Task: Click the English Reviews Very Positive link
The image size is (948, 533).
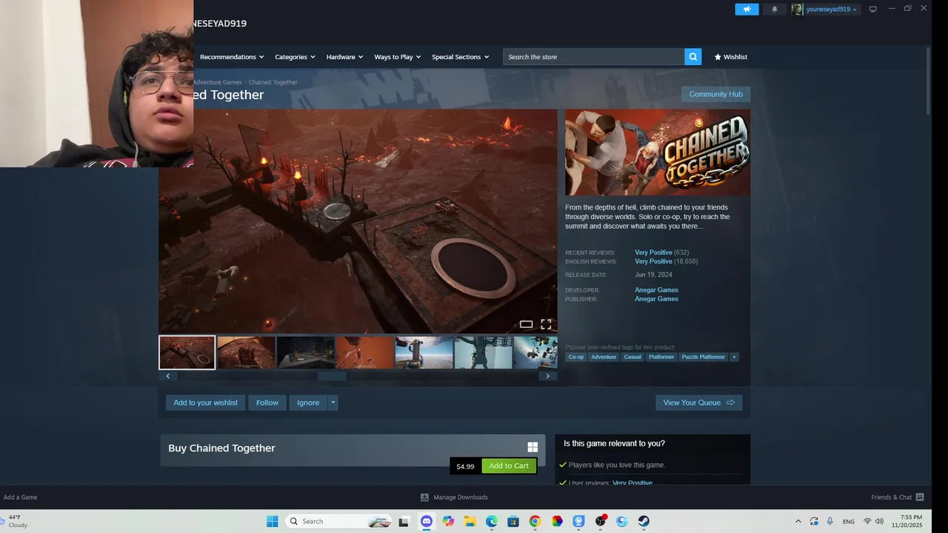Action: pos(653,261)
